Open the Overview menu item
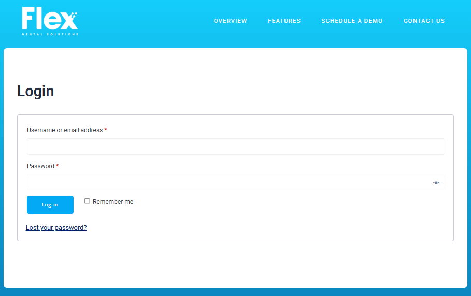 tap(231, 21)
